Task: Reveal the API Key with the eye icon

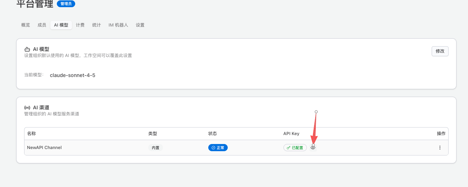Action: [313, 148]
